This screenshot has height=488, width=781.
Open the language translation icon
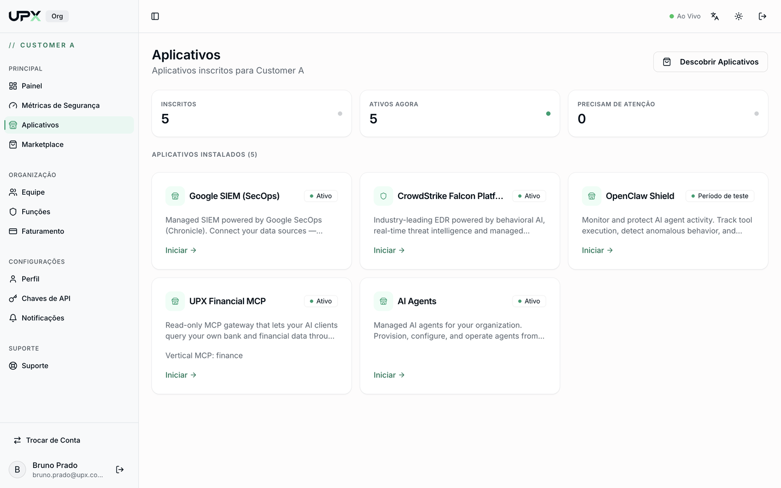pyautogui.click(x=715, y=16)
